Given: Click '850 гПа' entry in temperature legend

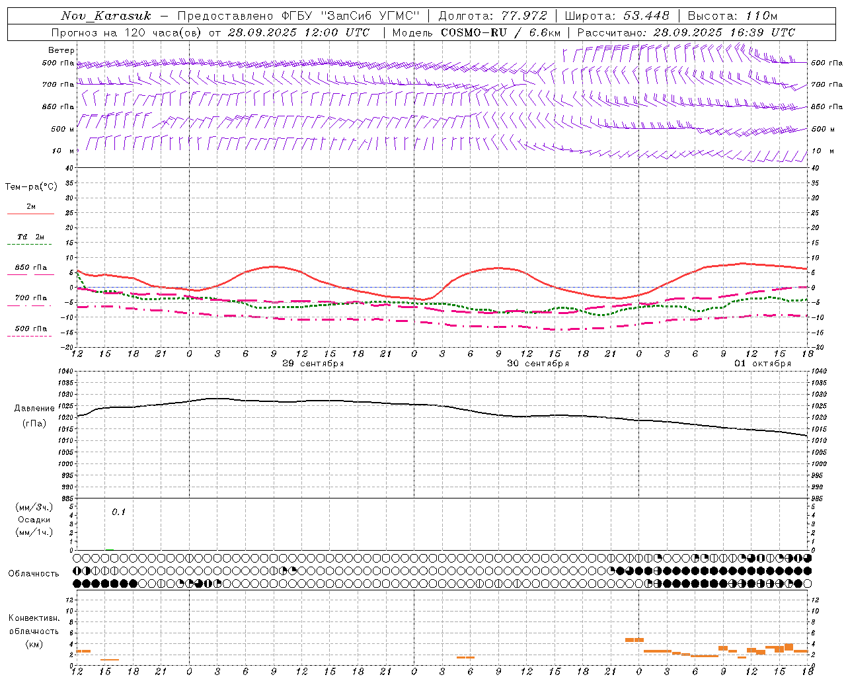Looking at the screenshot, I should [x=31, y=268].
